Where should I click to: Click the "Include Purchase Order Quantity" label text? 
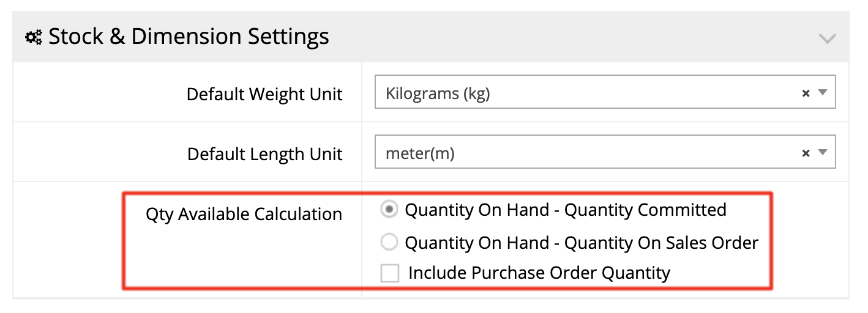coord(539,273)
